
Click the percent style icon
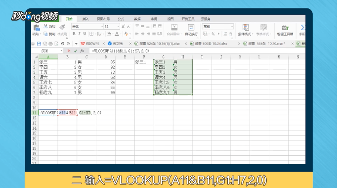[x=213, y=34]
